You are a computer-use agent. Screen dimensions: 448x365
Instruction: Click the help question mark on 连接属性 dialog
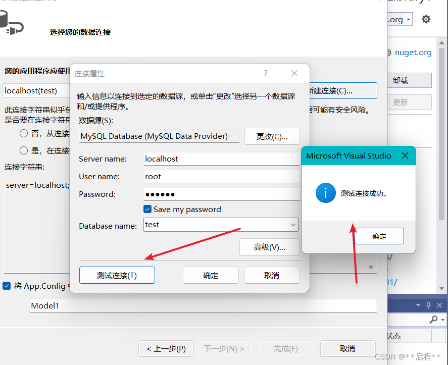(265, 73)
